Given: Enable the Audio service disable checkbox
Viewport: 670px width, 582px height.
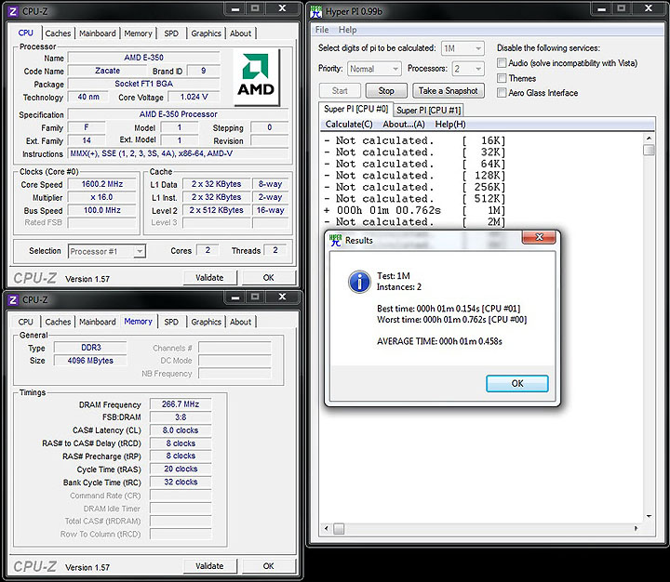Looking at the screenshot, I should point(502,63).
